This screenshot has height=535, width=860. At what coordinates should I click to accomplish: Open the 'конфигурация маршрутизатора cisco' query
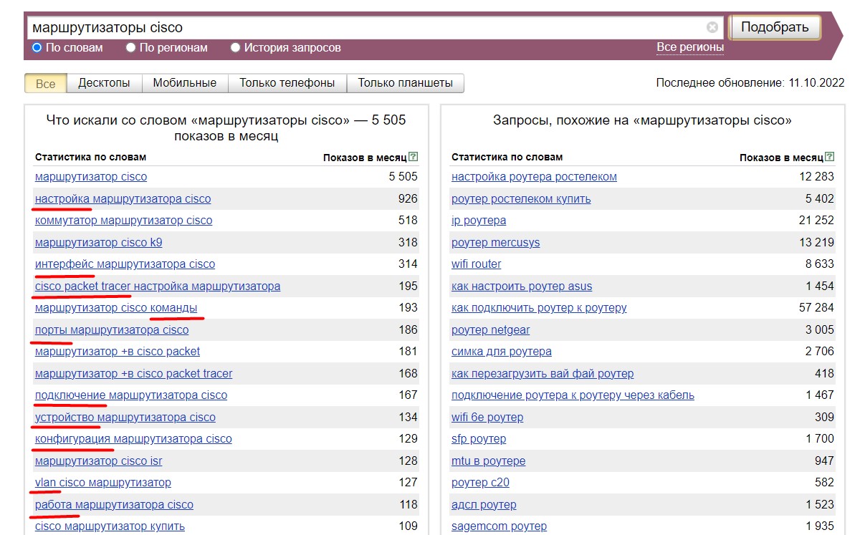pos(133,439)
